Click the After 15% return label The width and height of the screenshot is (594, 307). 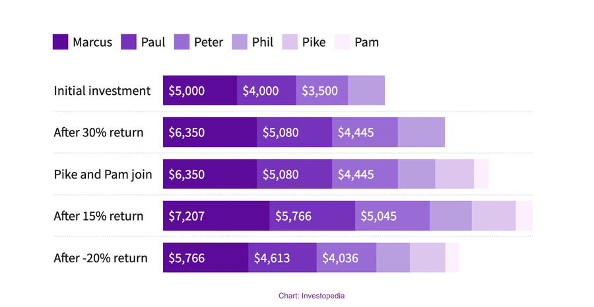tap(98, 216)
